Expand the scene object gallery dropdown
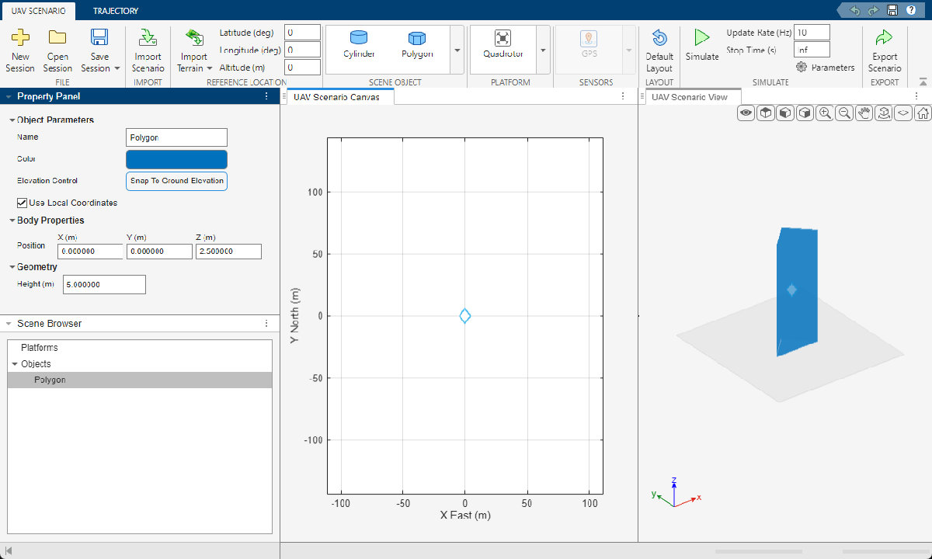 coord(457,50)
